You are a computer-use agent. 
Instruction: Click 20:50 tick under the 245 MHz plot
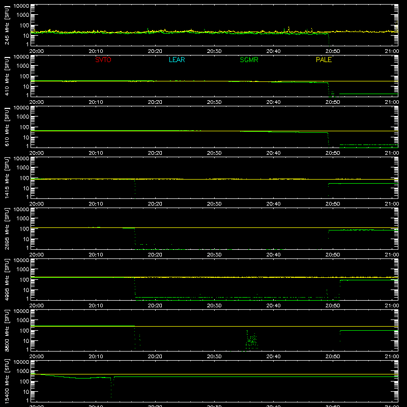coord(333,51)
